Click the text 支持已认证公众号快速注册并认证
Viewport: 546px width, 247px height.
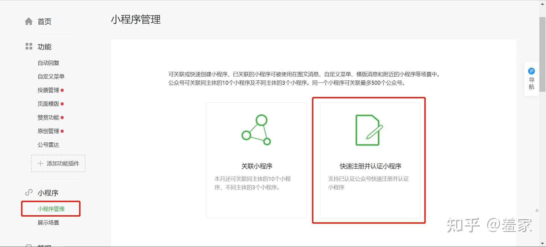tap(369, 179)
